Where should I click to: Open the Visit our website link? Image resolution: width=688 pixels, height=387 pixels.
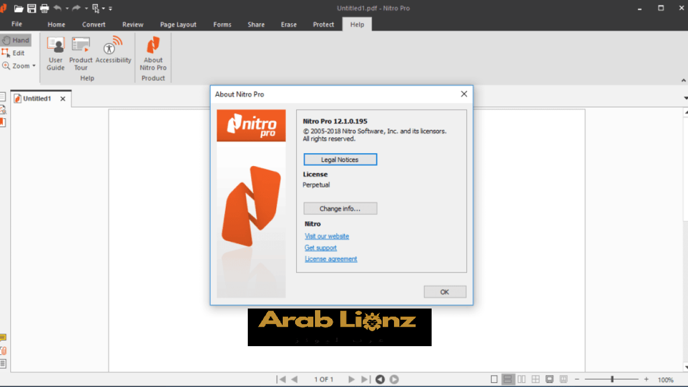[327, 236]
